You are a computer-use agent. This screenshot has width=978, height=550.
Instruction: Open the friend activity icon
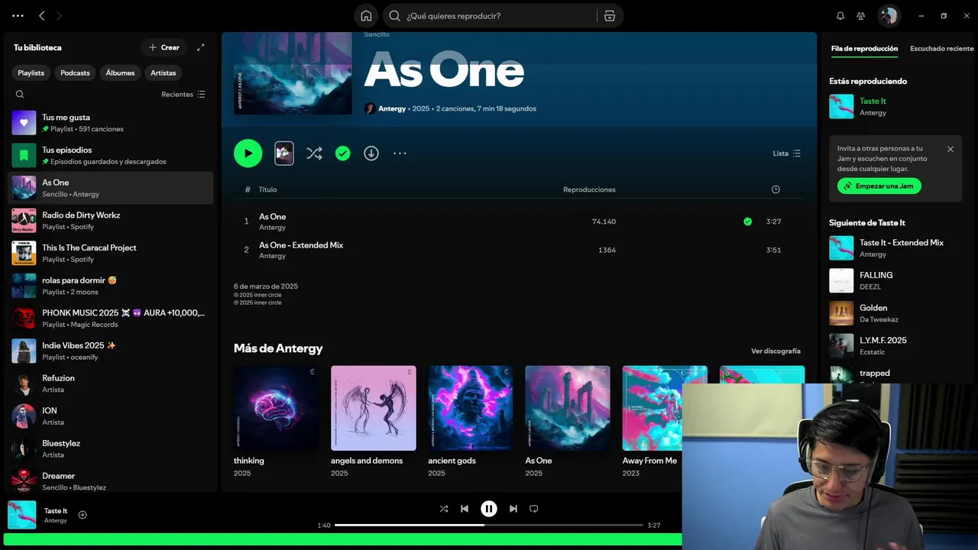point(861,15)
